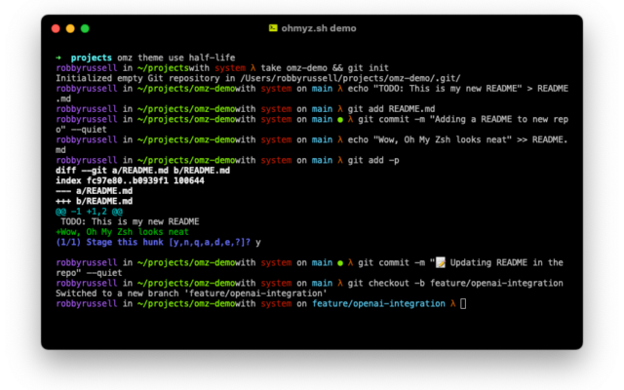Screen dimensions: 624x390
Task: Click the '+++ b/README.md' line
Action: [95, 202]
